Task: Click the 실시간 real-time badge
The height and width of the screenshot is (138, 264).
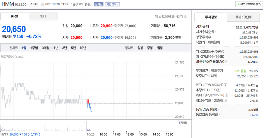Action: (x=99, y=4)
